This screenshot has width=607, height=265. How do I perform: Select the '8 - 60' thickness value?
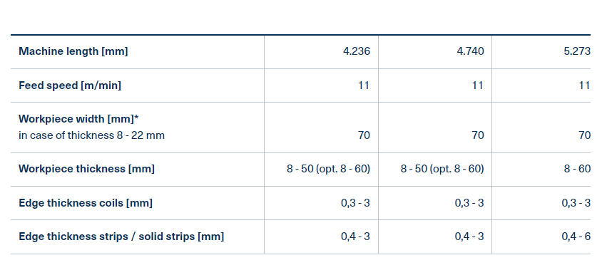(x=577, y=169)
